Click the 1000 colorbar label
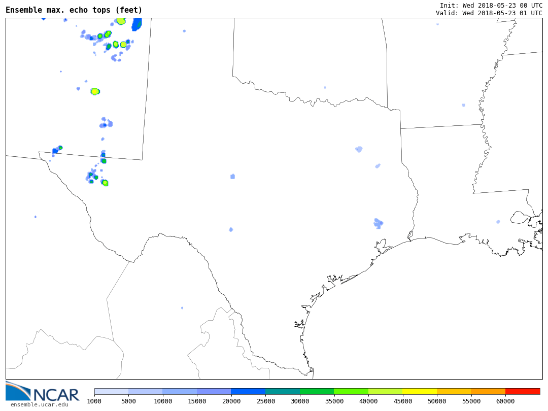The height and width of the screenshot is (411, 548). (x=94, y=401)
